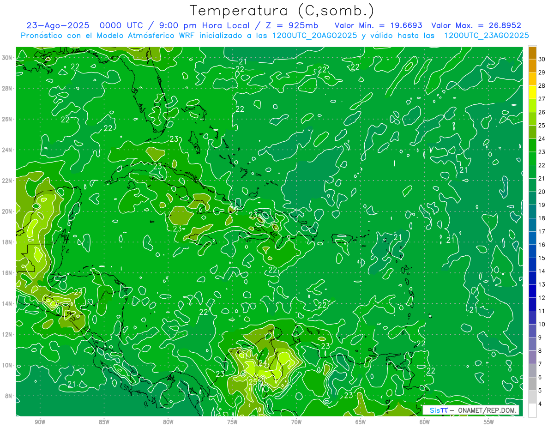The image size is (554, 428).
Task: Click the "20N" latitude axis label
Action: tap(7, 211)
